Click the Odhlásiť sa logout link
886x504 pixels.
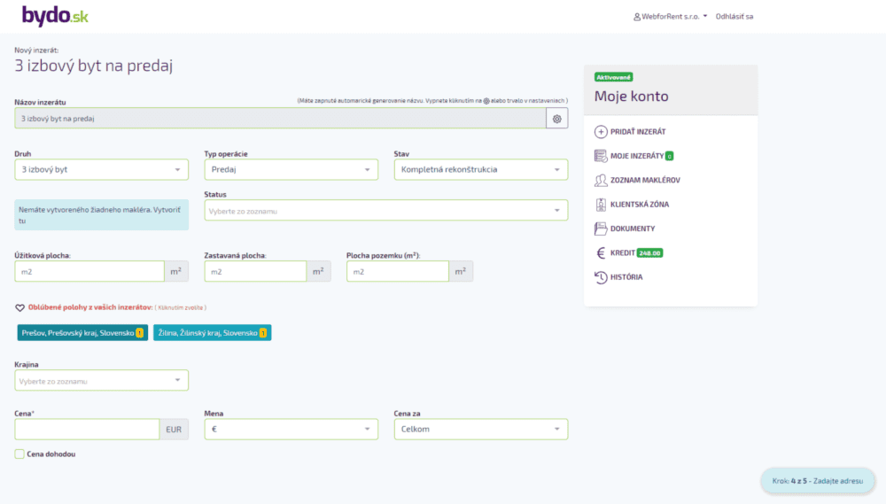tap(734, 16)
